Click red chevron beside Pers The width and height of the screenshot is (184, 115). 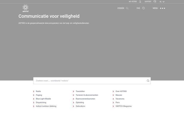point(113,102)
